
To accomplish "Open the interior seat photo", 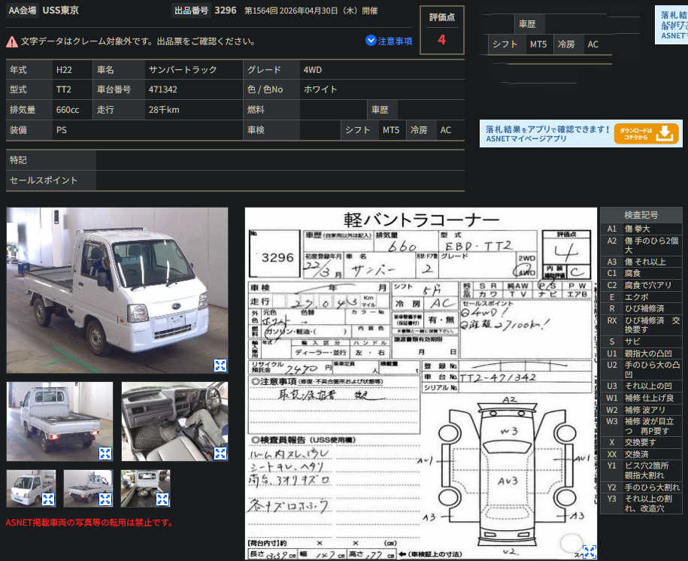I will point(174,421).
